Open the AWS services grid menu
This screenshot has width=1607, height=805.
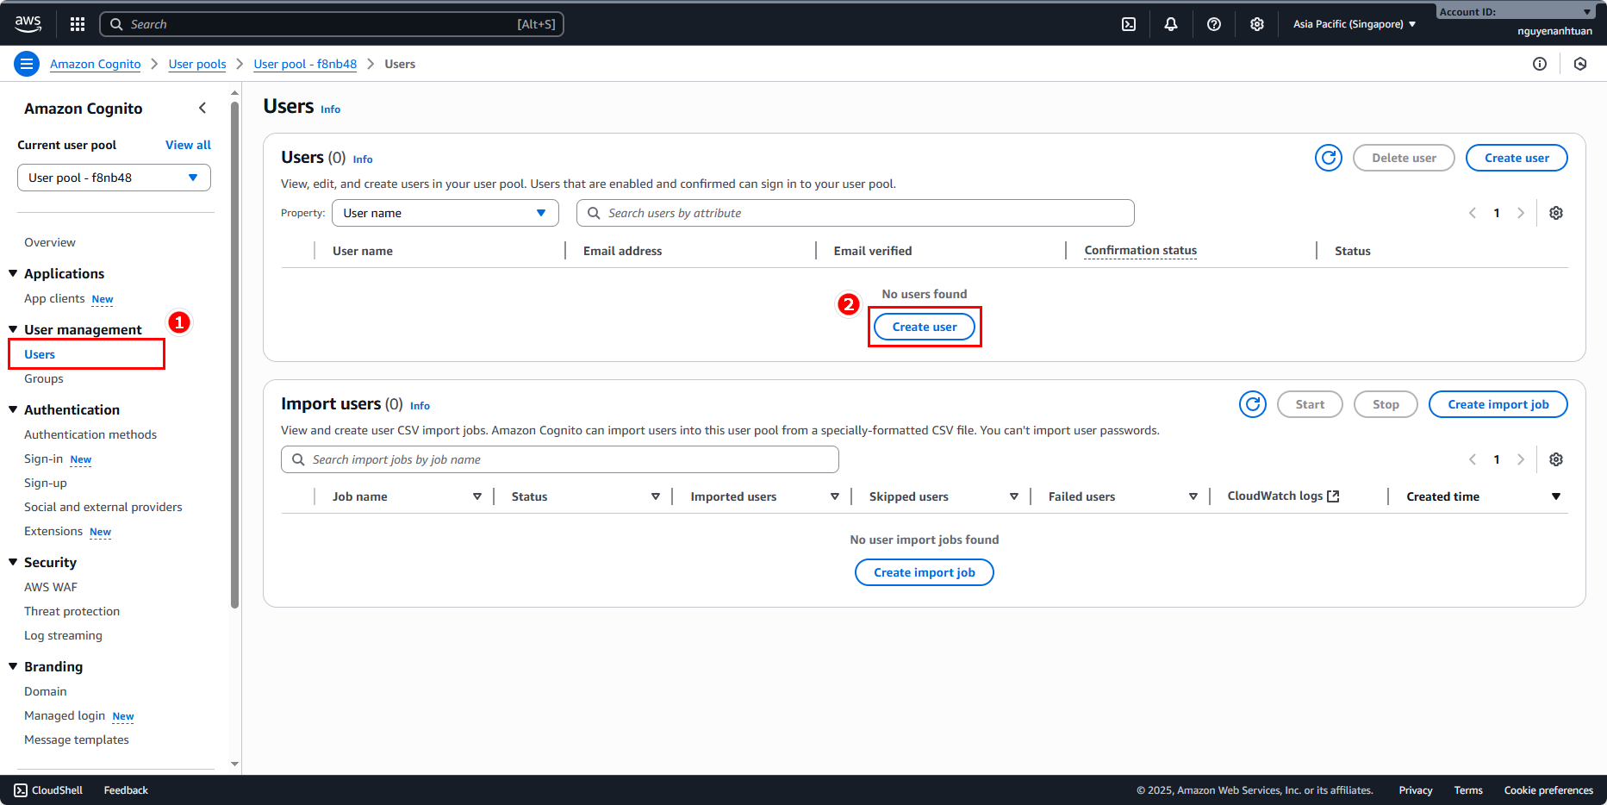coord(78,24)
